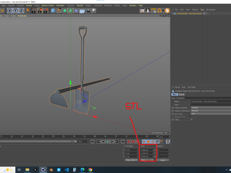The height and width of the screenshot is (173, 231).
Task: Open the Visible in Editor dropdown
Action: (x=211, y=108)
